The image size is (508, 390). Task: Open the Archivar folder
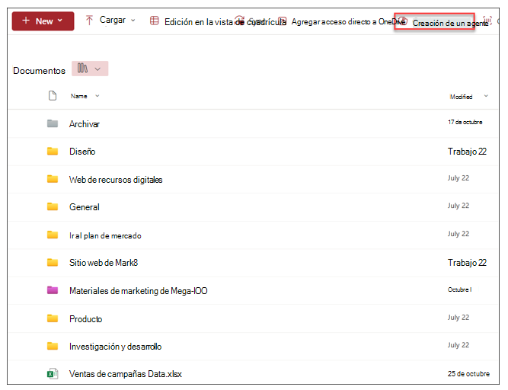tap(85, 124)
